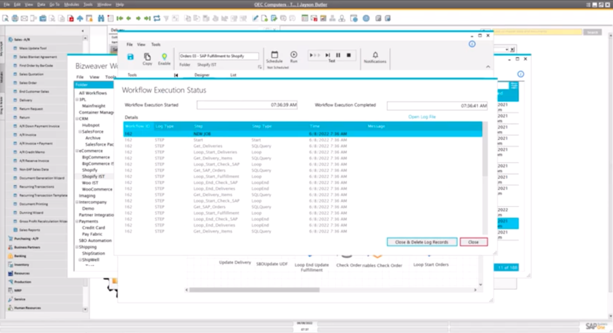
Task: Collapse the 3PL folder node
Action: point(77,100)
